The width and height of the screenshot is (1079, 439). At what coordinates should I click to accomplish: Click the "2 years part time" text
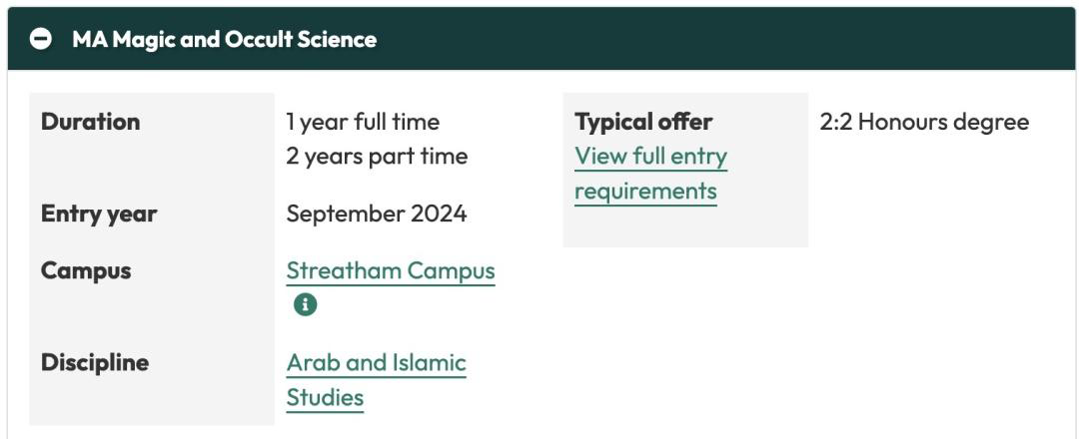pos(377,157)
